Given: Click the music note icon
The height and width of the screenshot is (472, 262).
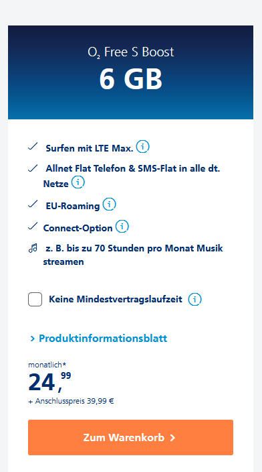Looking at the screenshot, I should [x=33, y=248].
